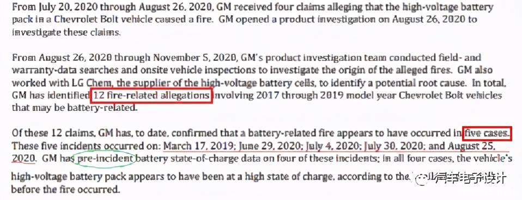Click the underlined date 'June 29, 2020'
The width and height of the screenshot is (522, 200).
click(265, 146)
